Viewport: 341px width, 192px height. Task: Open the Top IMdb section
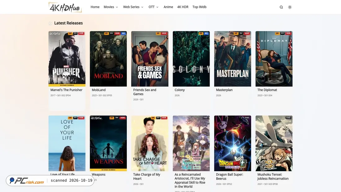pos(199,7)
